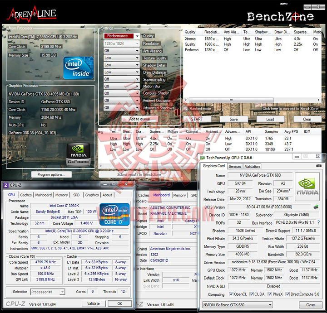Click the 237.1 Avg FPS result

coord(289,149)
